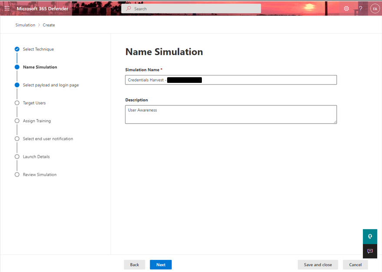
Task: Click the Next button
Action: point(161,265)
